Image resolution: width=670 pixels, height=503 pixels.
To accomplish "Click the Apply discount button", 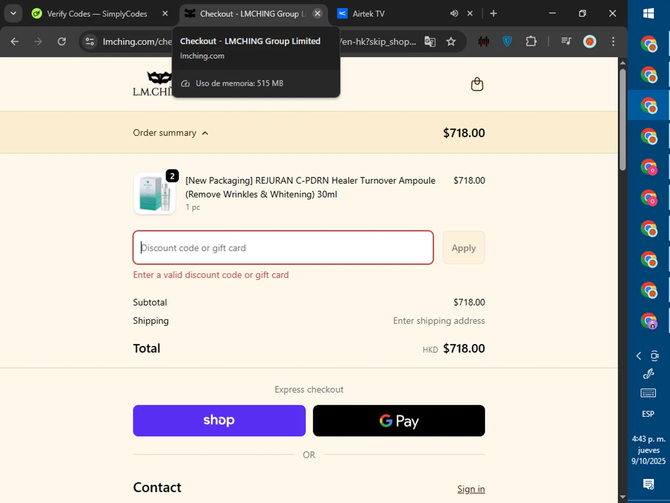I will [x=464, y=248].
